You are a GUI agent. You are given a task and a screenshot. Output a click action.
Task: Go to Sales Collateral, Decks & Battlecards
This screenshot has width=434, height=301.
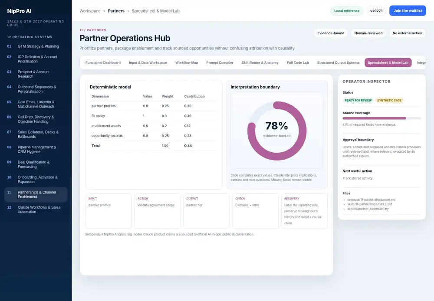pyautogui.click(x=36, y=134)
